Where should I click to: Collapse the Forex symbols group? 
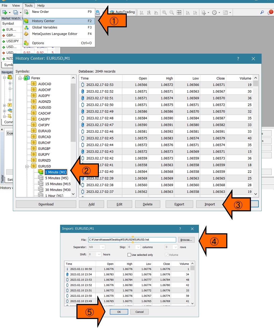point(20,78)
